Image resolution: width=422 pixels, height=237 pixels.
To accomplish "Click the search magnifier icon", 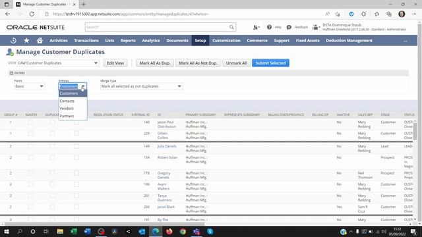I will tap(231, 27).
